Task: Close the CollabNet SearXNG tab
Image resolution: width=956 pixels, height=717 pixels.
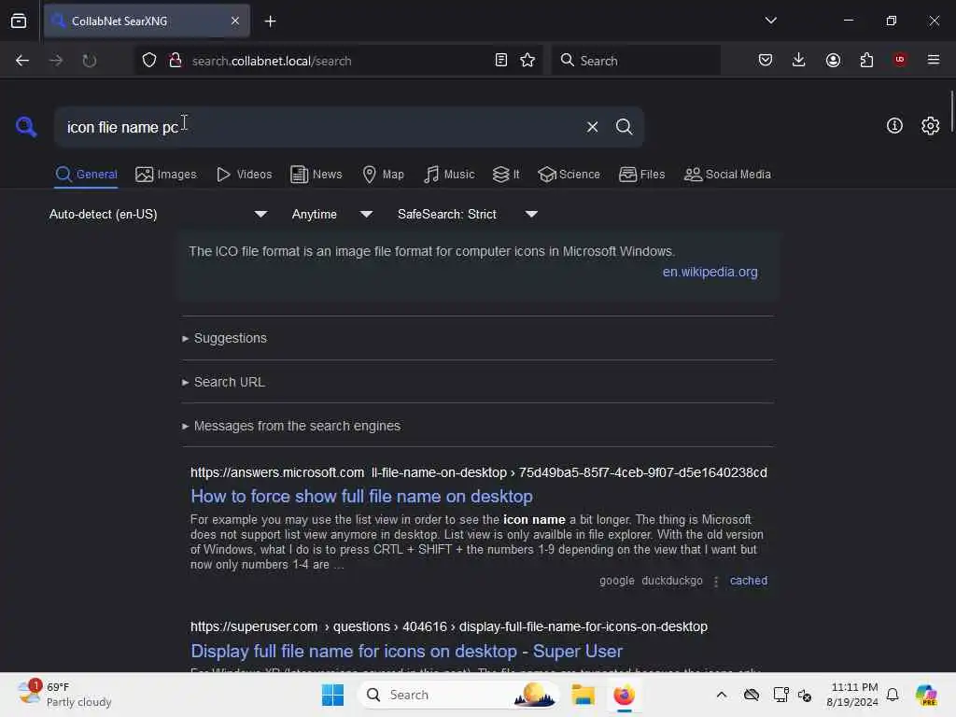Action: pos(234,21)
